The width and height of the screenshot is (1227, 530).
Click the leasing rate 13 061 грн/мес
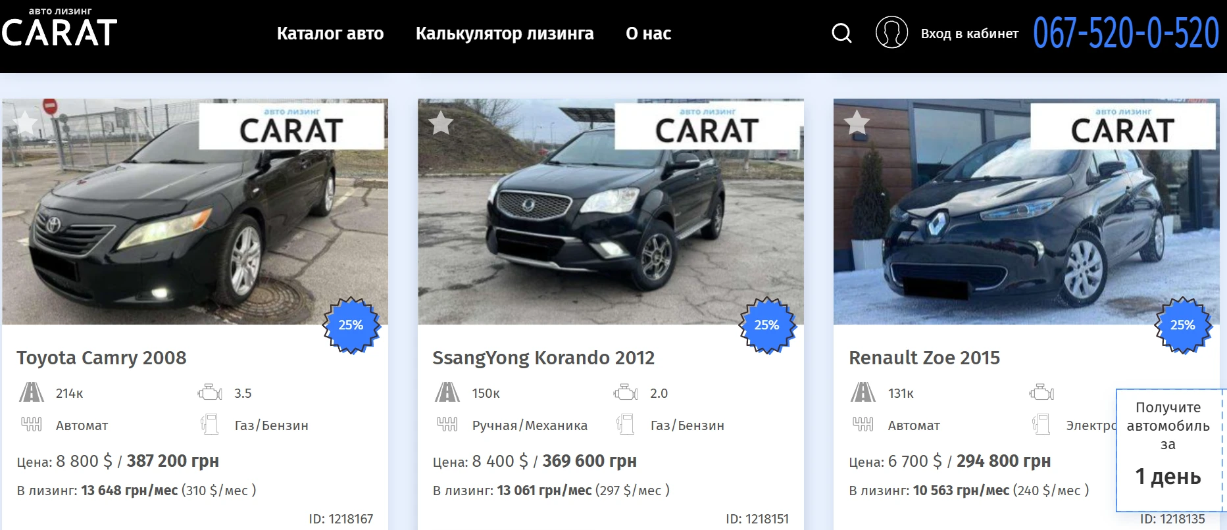coord(544,491)
